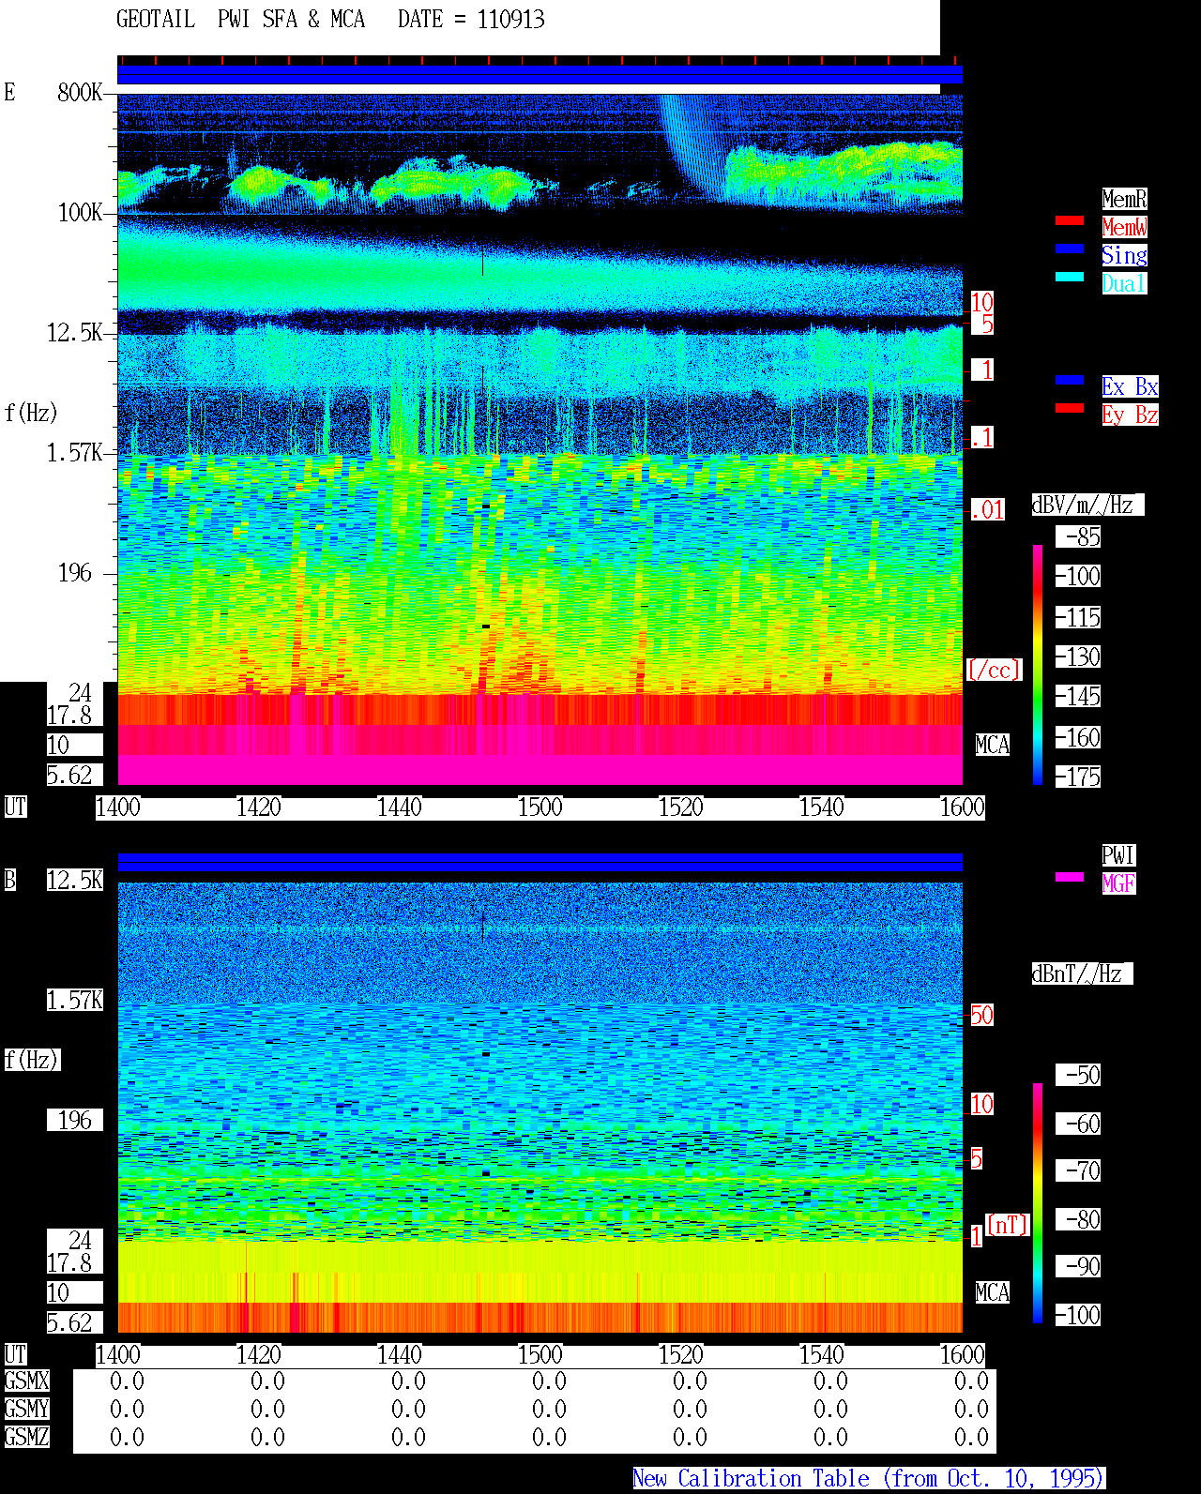This screenshot has height=1494, width=1201.
Task: Click the E panel letter label
Action: [x=9, y=92]
